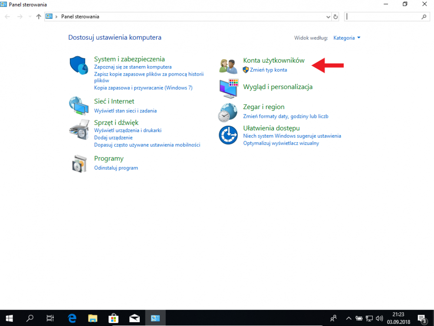Open Wygląd i personalizacja category
Viewport: 434px width, 326px height.
point(278,87)
